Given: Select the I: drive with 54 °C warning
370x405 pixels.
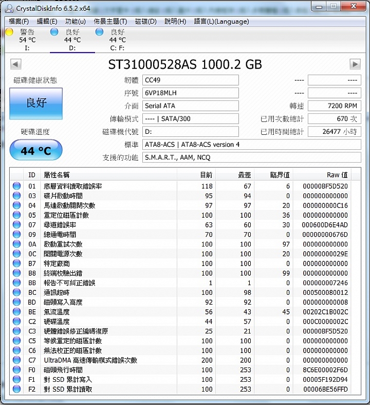Looking at the screenshot, I should (x=27, y=40).
